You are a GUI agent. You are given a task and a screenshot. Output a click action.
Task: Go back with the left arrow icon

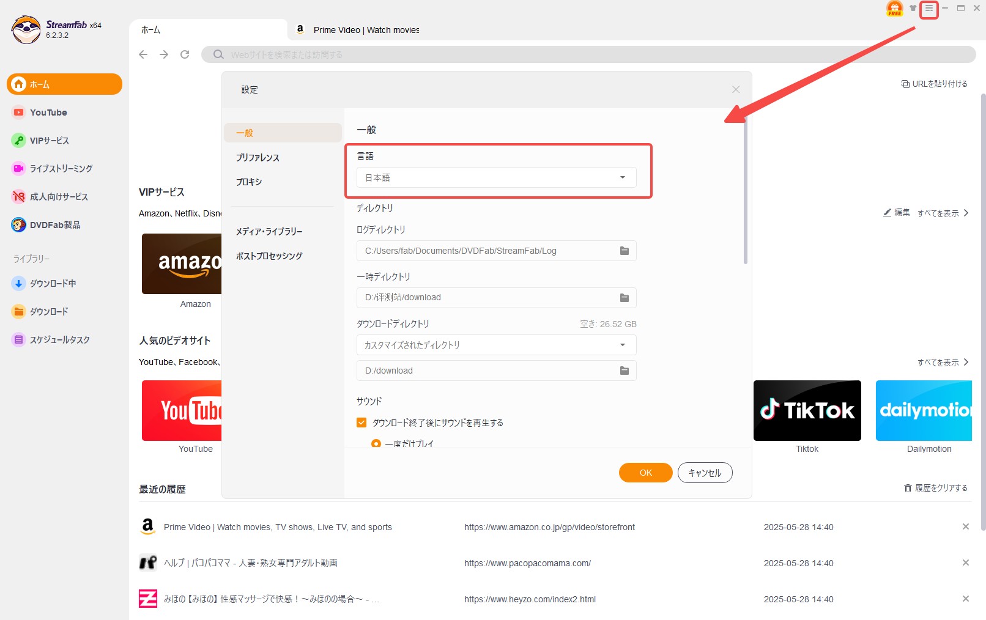point(143,54)
